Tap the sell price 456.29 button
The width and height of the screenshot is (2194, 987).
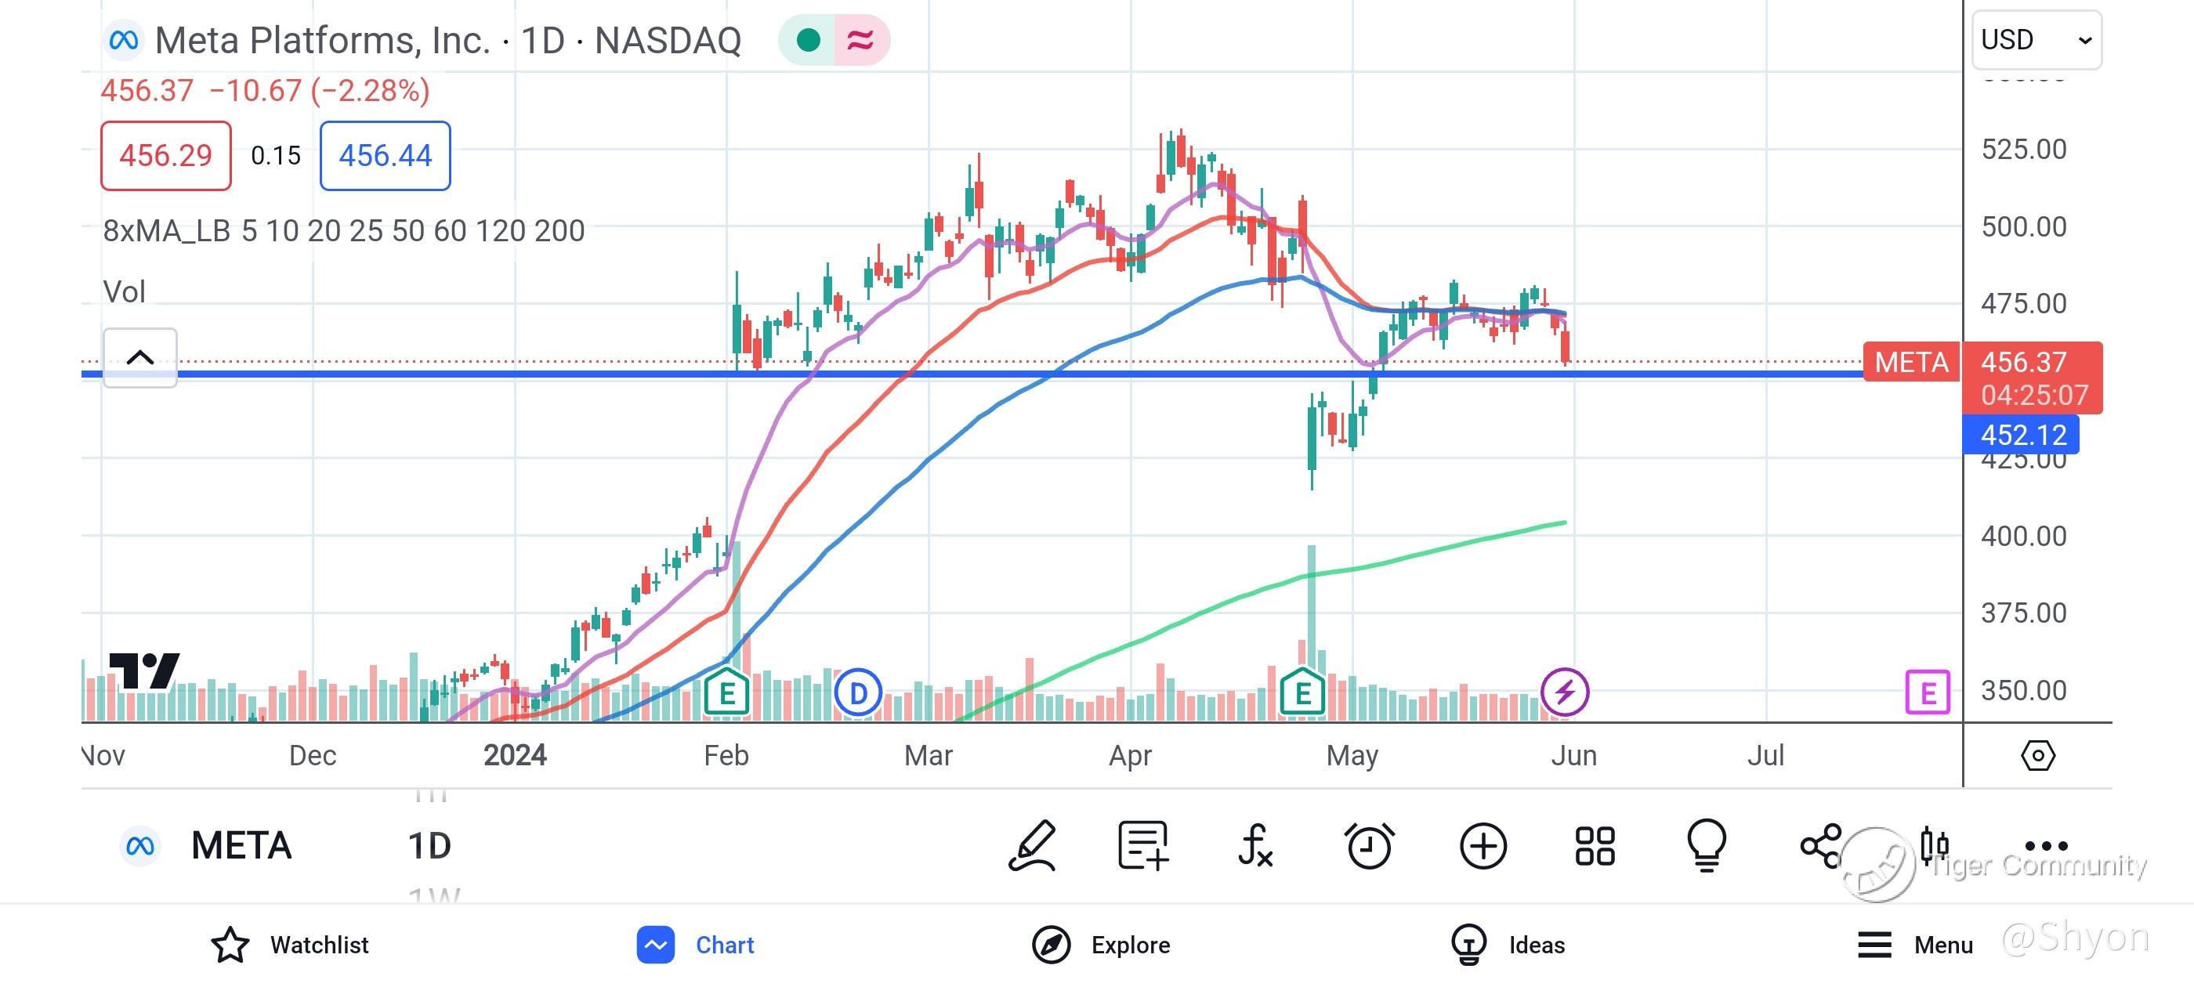click(x=166, y=156)
